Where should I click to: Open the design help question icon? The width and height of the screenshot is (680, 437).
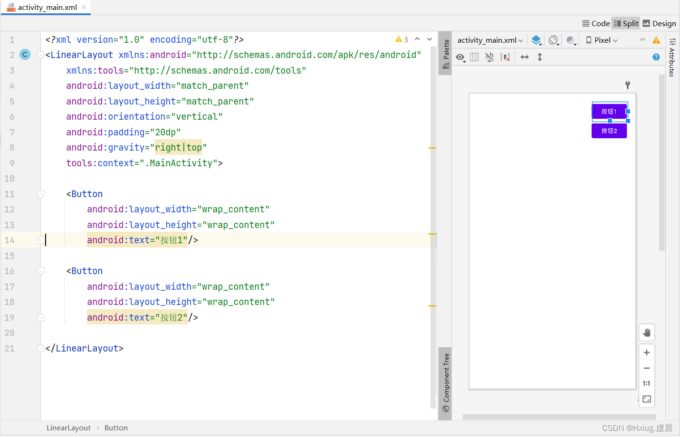point(656,57)
